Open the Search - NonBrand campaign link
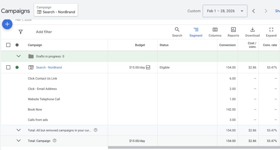 tap(49, 67)
